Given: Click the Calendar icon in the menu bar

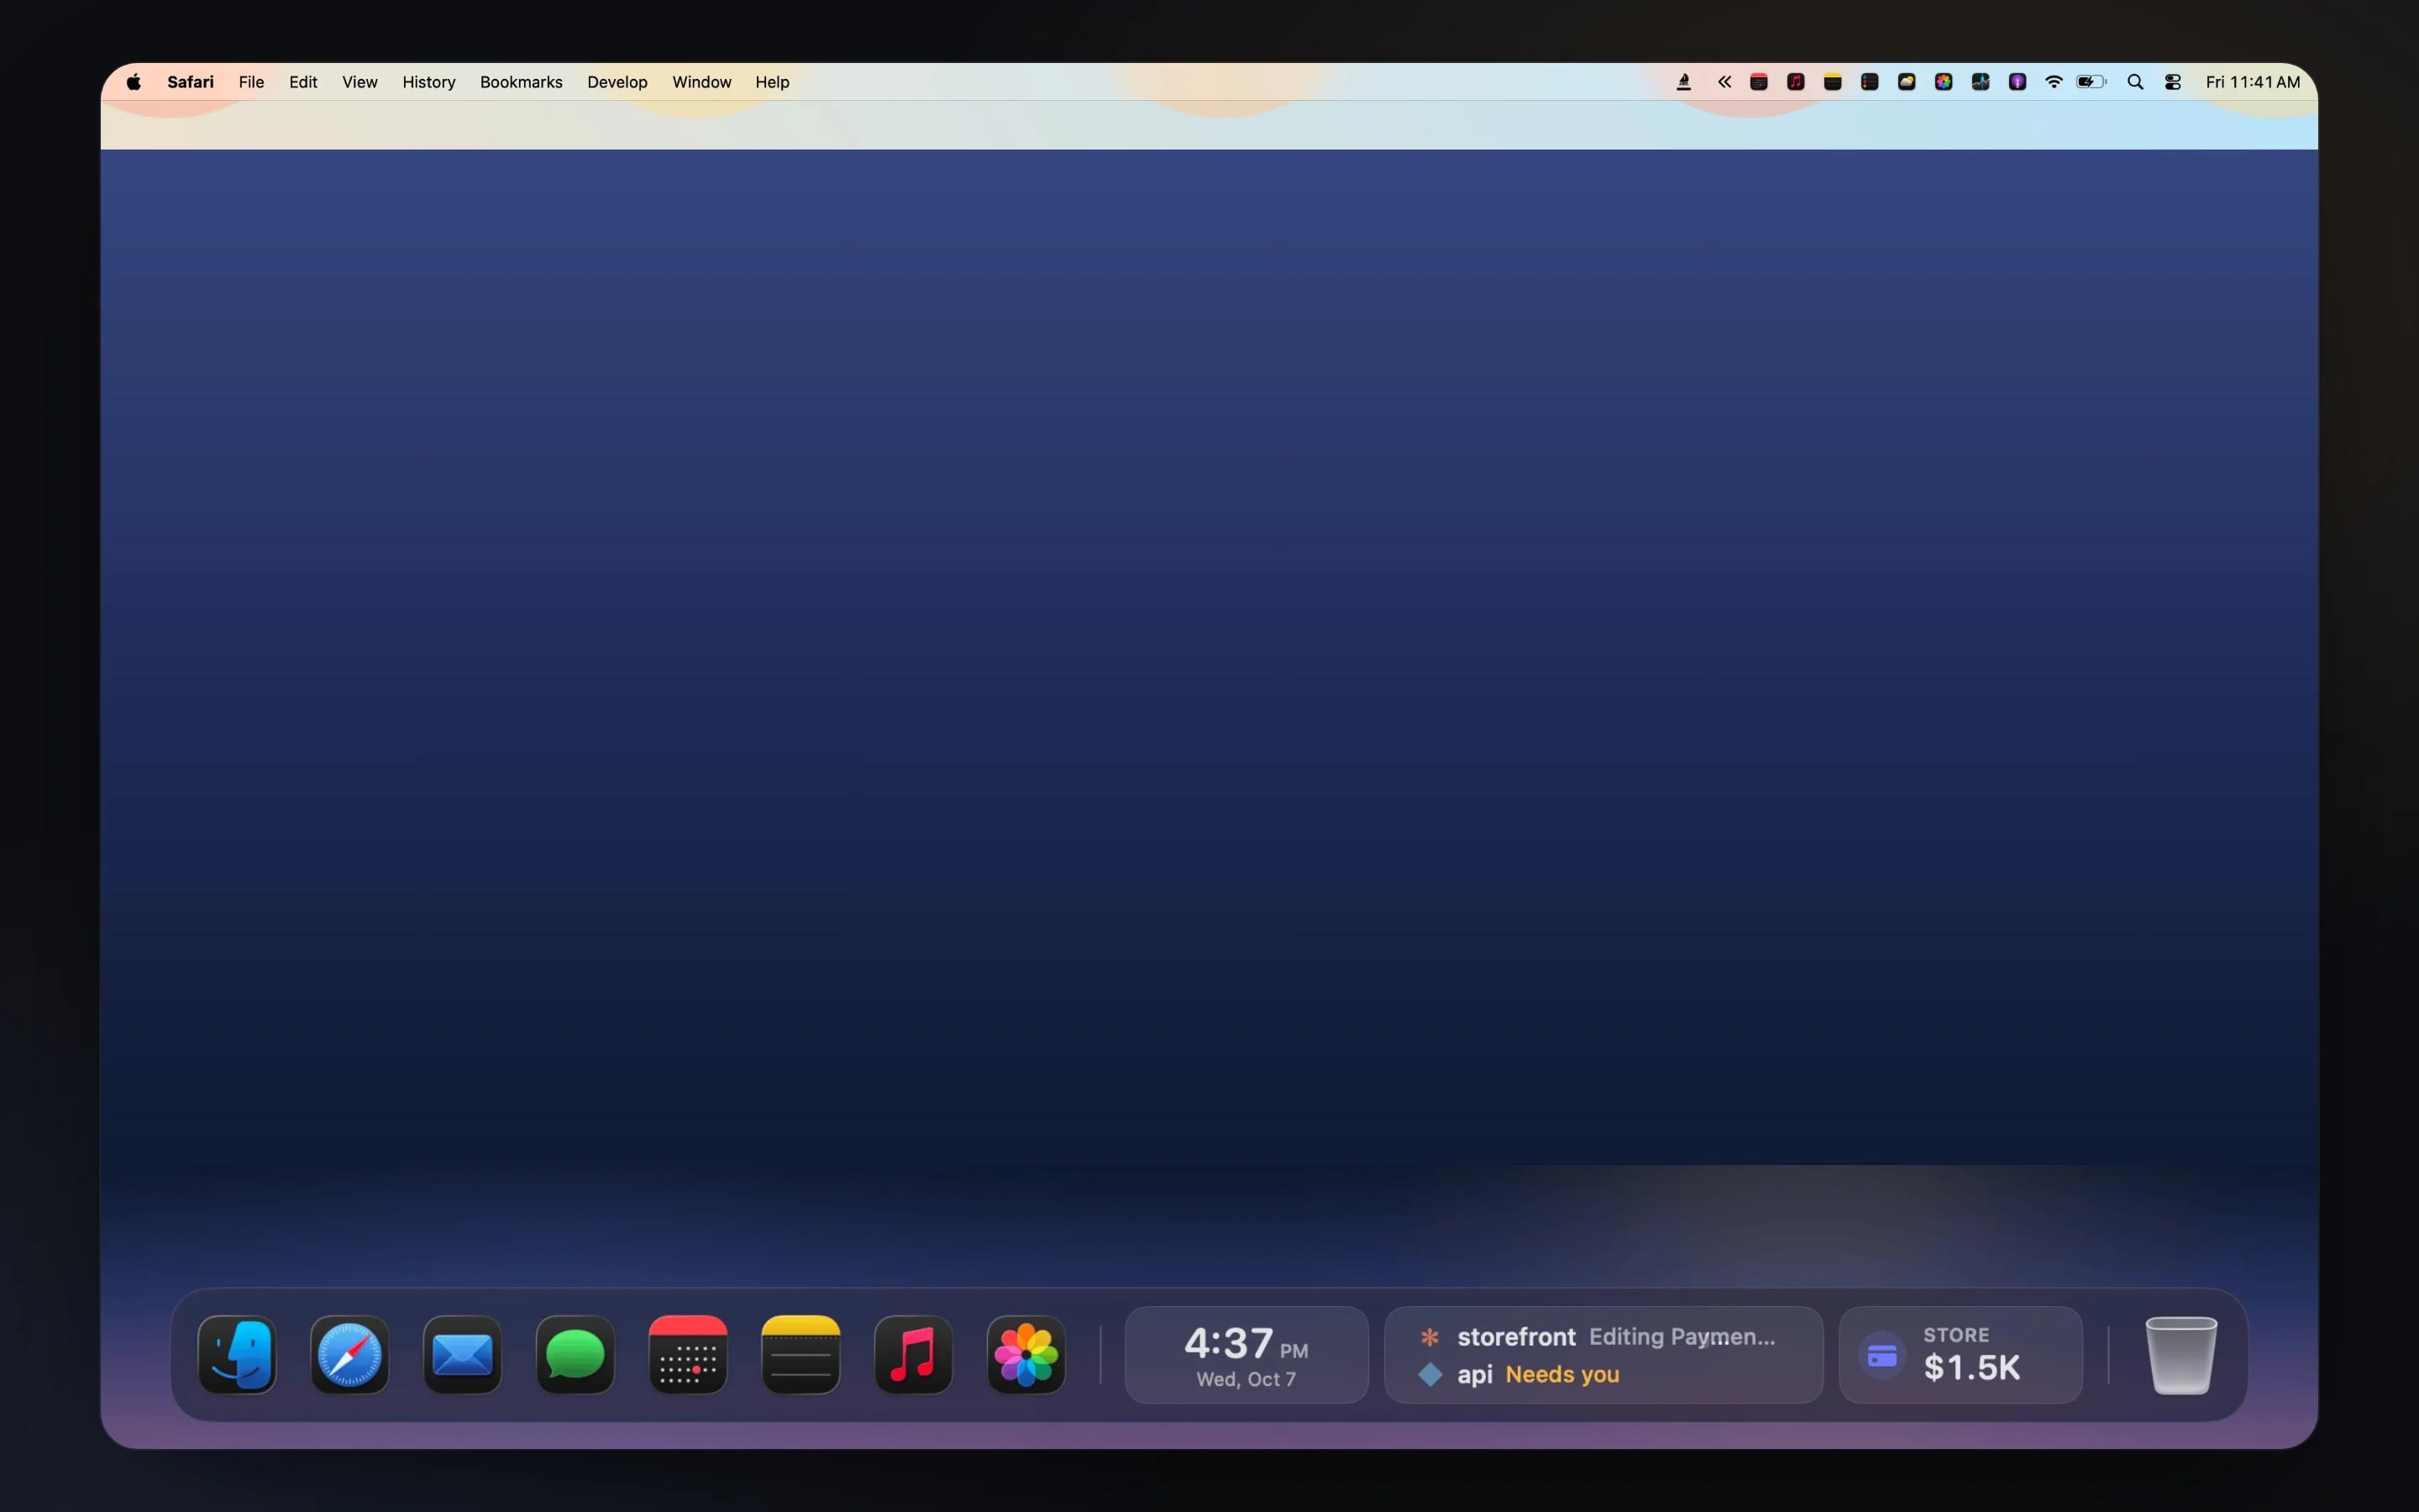Looking at the screenshot, I should tap(1760, 82).
